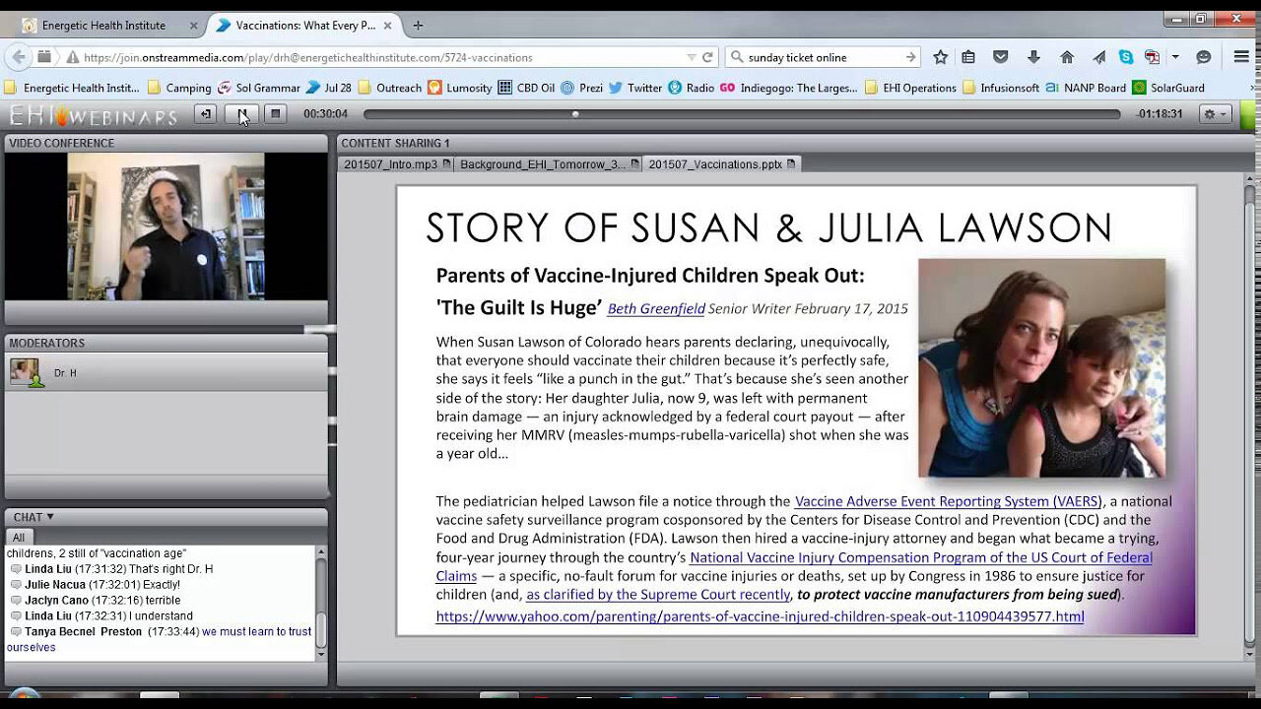Image resolution: width=1261 pixels, height=709 pixels.
Task: Click the Susan and Julia Lawson photo
Action: [x=1041, y=368]
